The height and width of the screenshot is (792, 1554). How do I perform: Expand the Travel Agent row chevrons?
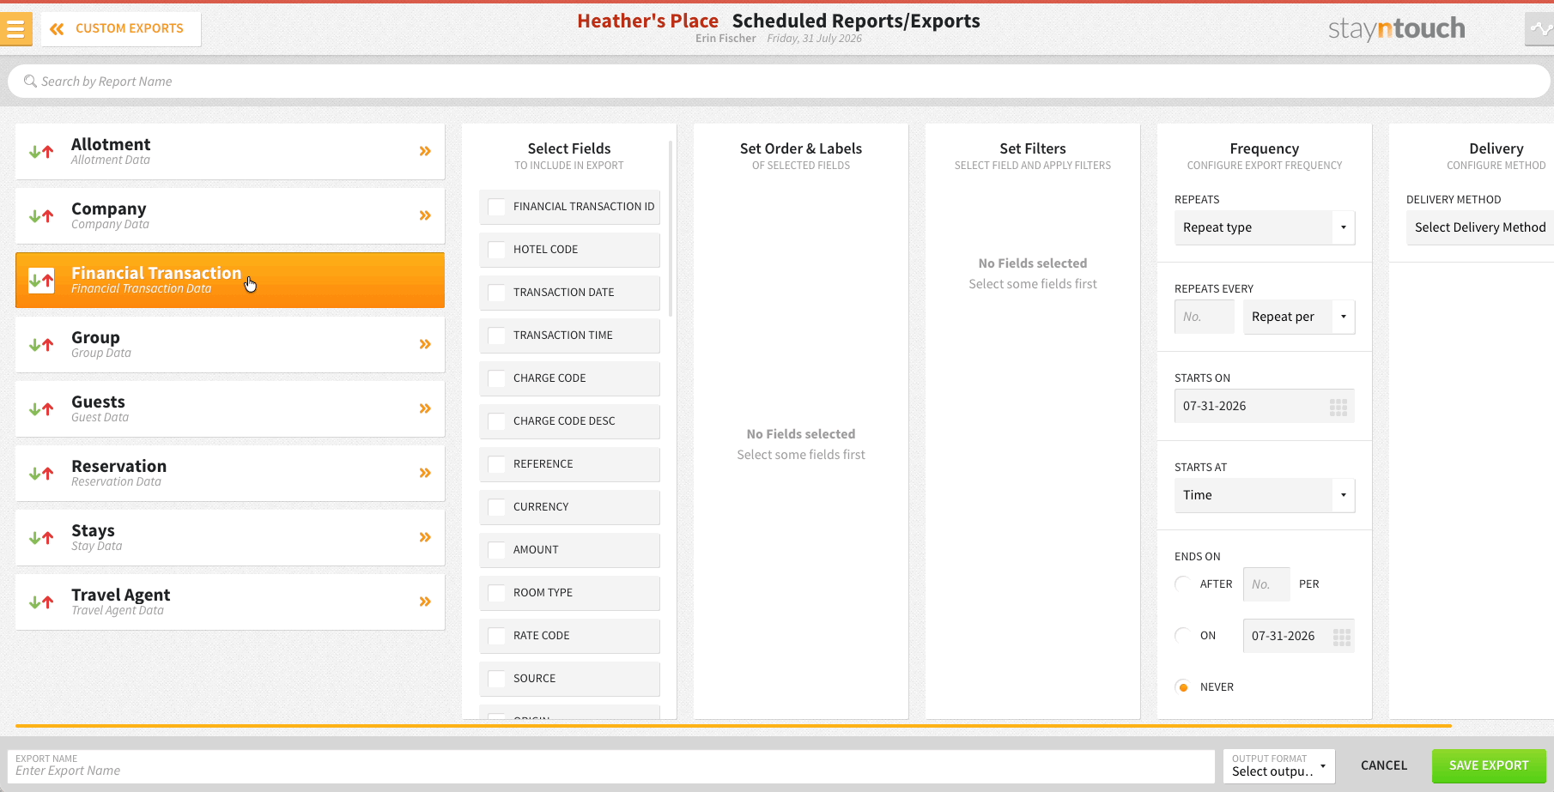[x=425, y=602]
